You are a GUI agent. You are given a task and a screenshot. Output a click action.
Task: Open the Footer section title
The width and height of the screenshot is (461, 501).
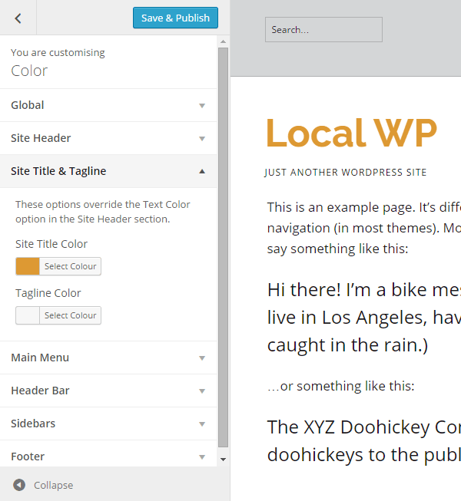click(28, 457)
